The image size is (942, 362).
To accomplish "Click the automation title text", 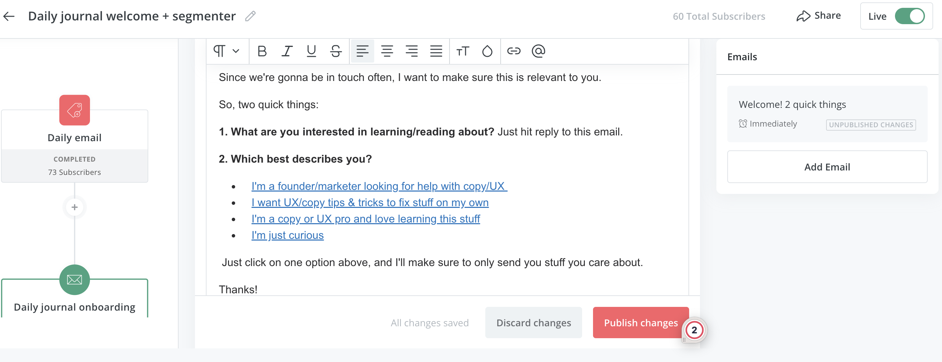I will pos(132,16).
